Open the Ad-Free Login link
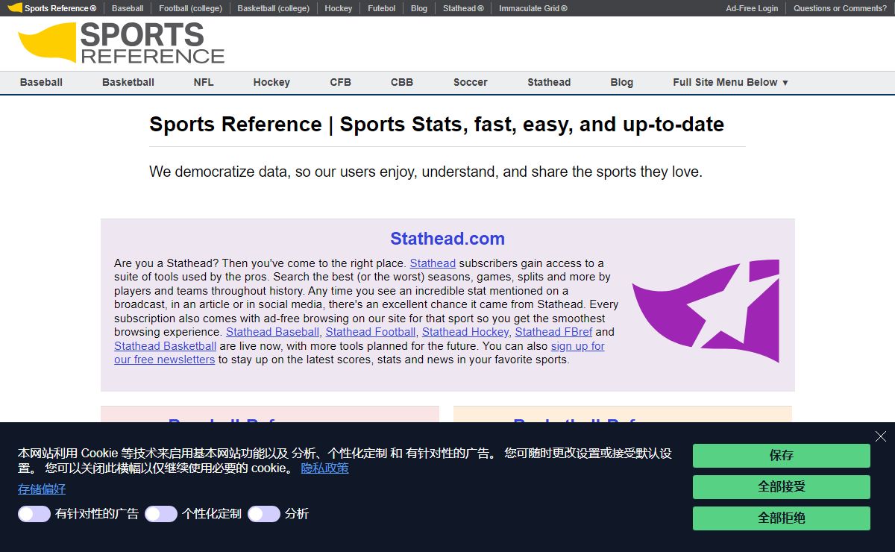Screen dimensions: 895x552 (x=752, y=8)
